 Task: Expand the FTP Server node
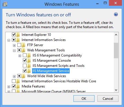[x=14, y=45]
